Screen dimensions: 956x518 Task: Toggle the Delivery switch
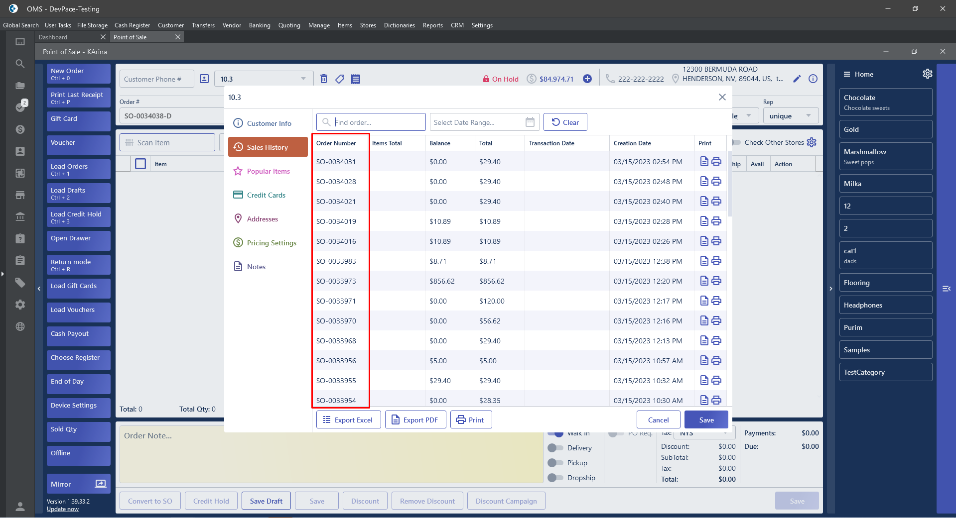point(555,448)
